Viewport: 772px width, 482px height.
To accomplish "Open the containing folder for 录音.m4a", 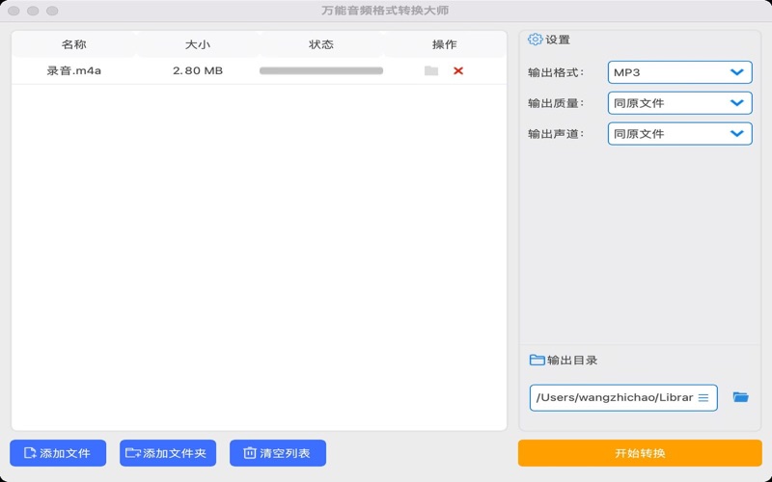I will pyautogui.click(x=430, y=71).
